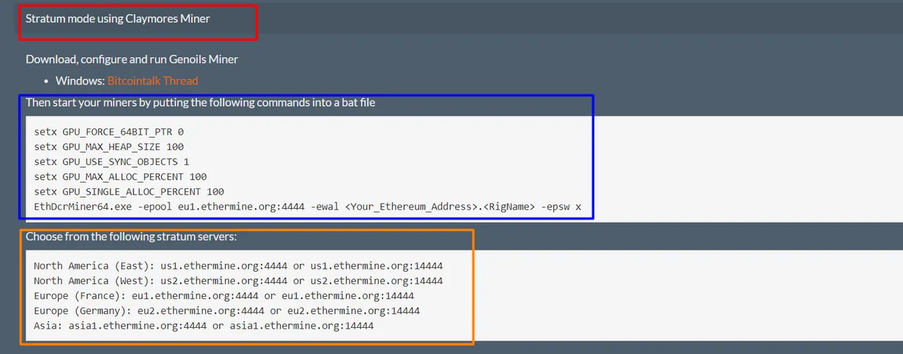Click 'Download, configure and run Genoils Miner' text
The image size is (903, 354).
(x=132, y=59)
